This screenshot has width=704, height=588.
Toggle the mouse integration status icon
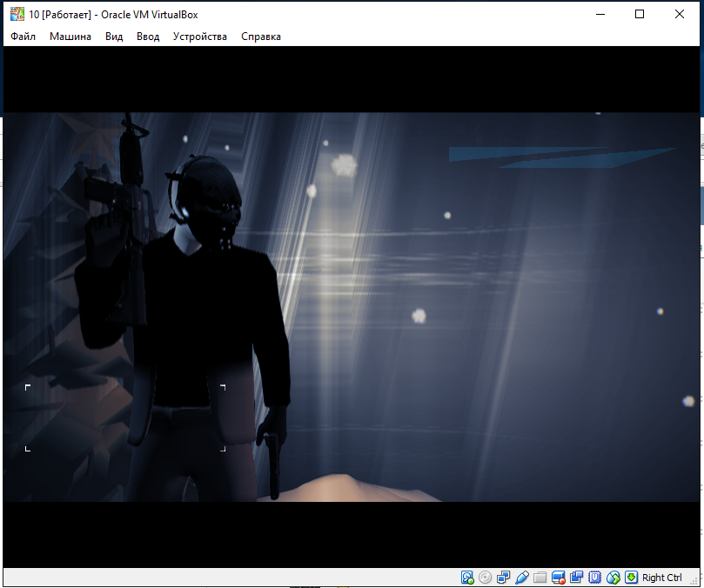click(613, 578)
